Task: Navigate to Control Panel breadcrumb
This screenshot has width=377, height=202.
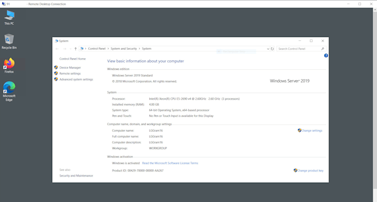Action: click(x=96, y=49)
